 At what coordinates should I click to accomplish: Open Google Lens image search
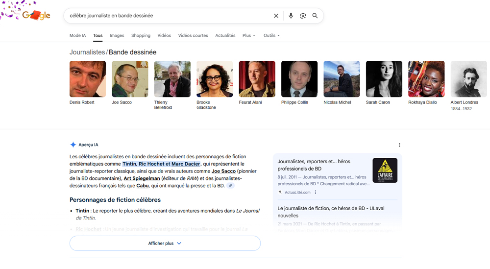tap(303, 16)
